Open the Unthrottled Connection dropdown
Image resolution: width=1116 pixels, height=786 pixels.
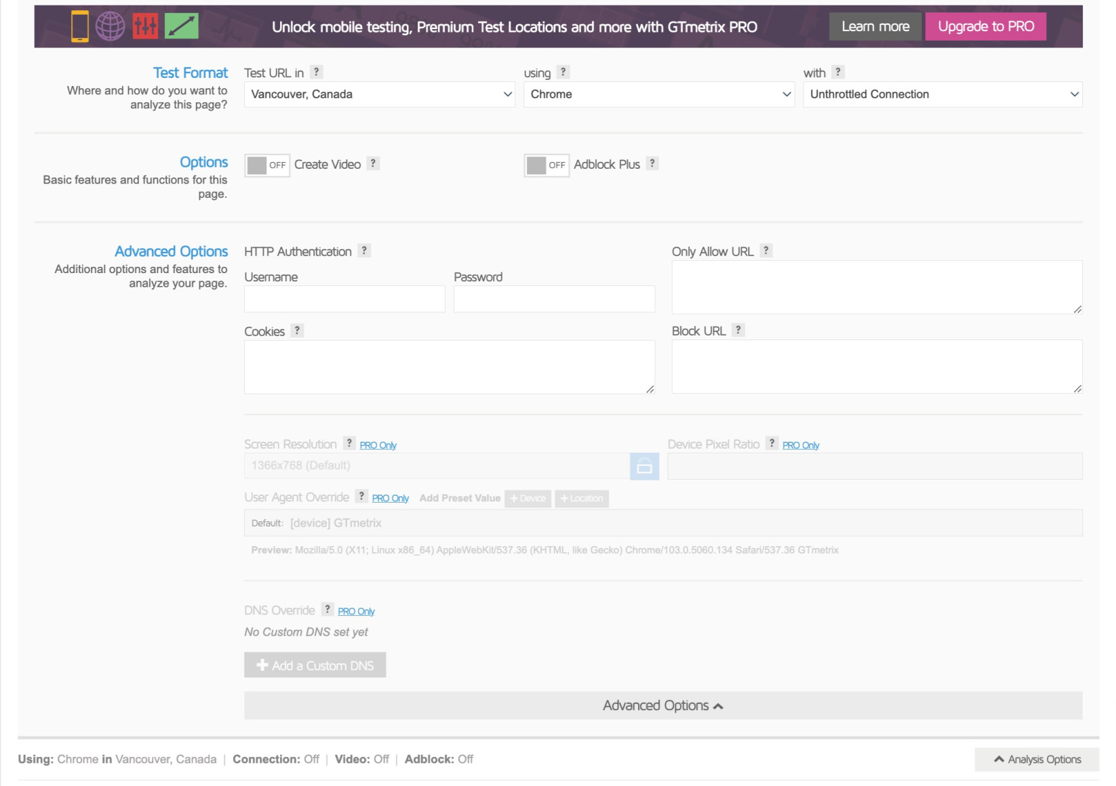pyautogui.click(x=942, y=94)
